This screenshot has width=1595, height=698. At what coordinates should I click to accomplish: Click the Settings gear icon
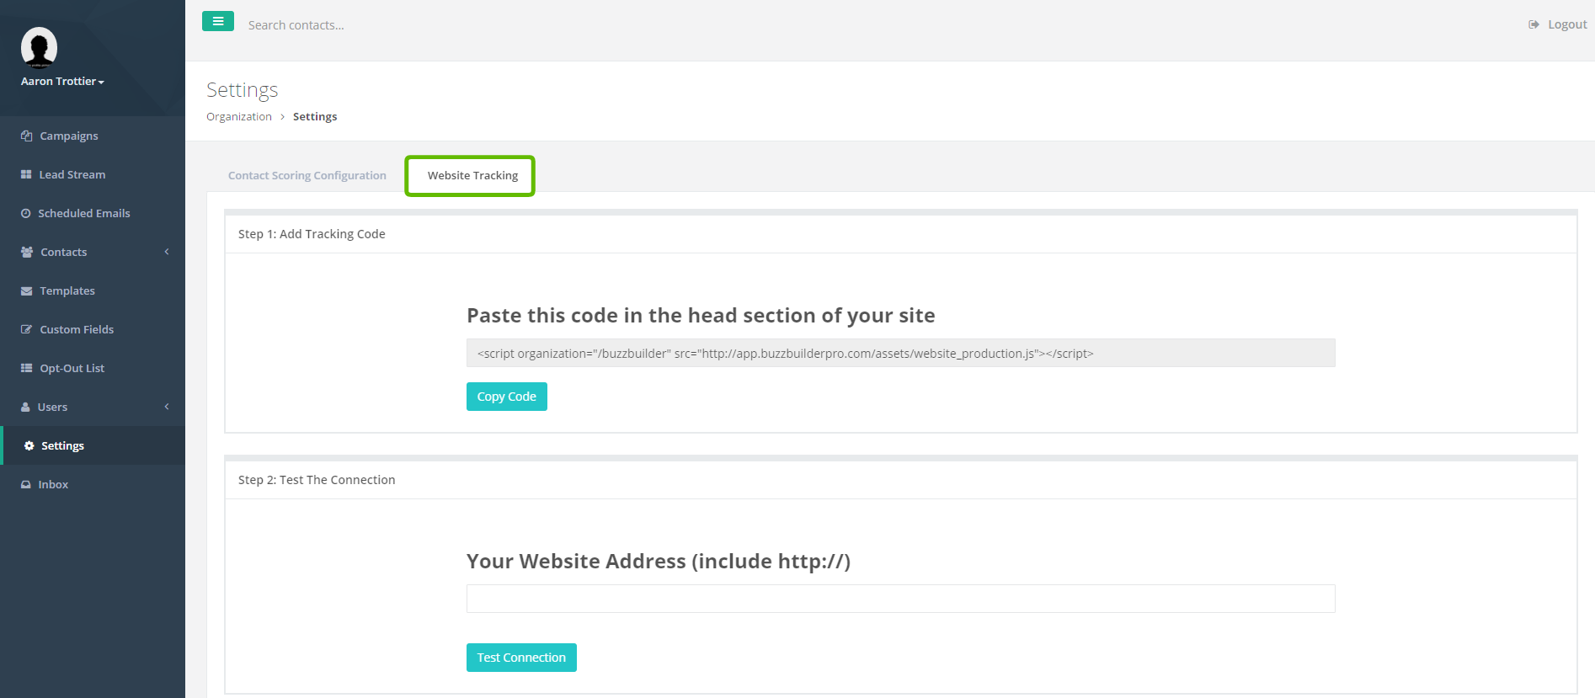pos(29,445)
